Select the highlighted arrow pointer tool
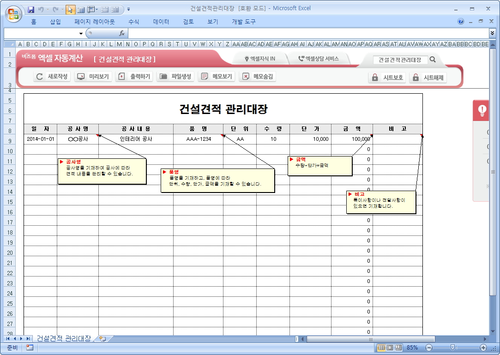The height and width of the screenshot is (355, 500). (x=70, y=10)
